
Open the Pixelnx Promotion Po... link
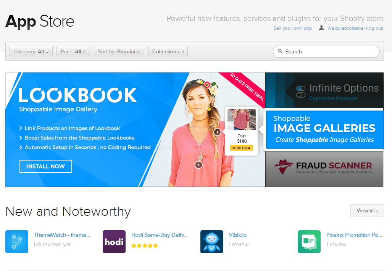click(354, 235)
